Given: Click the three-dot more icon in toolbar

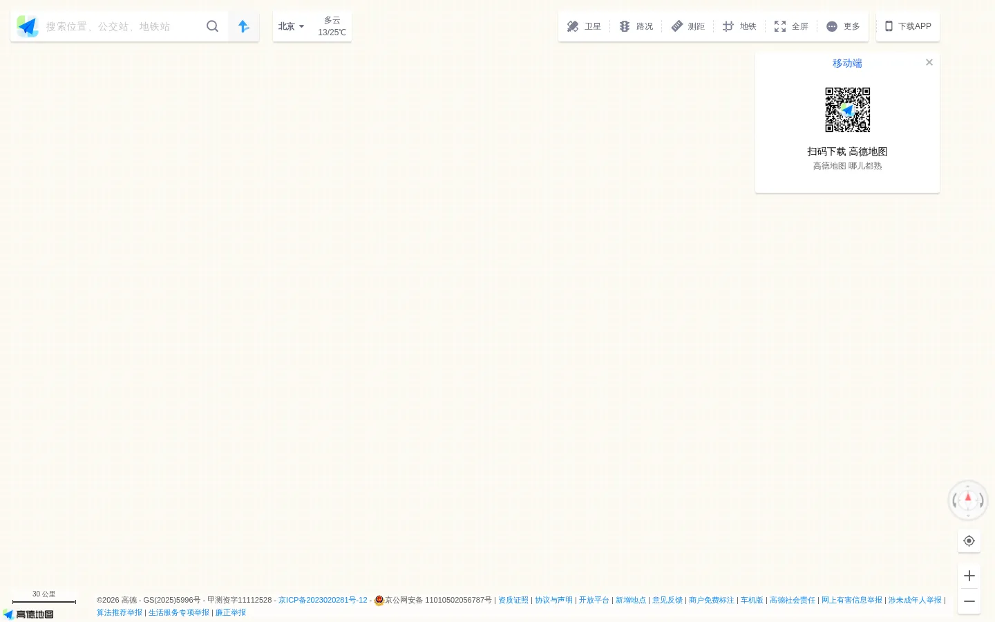Looking at the screenshot, I should (x=832, y=26).
